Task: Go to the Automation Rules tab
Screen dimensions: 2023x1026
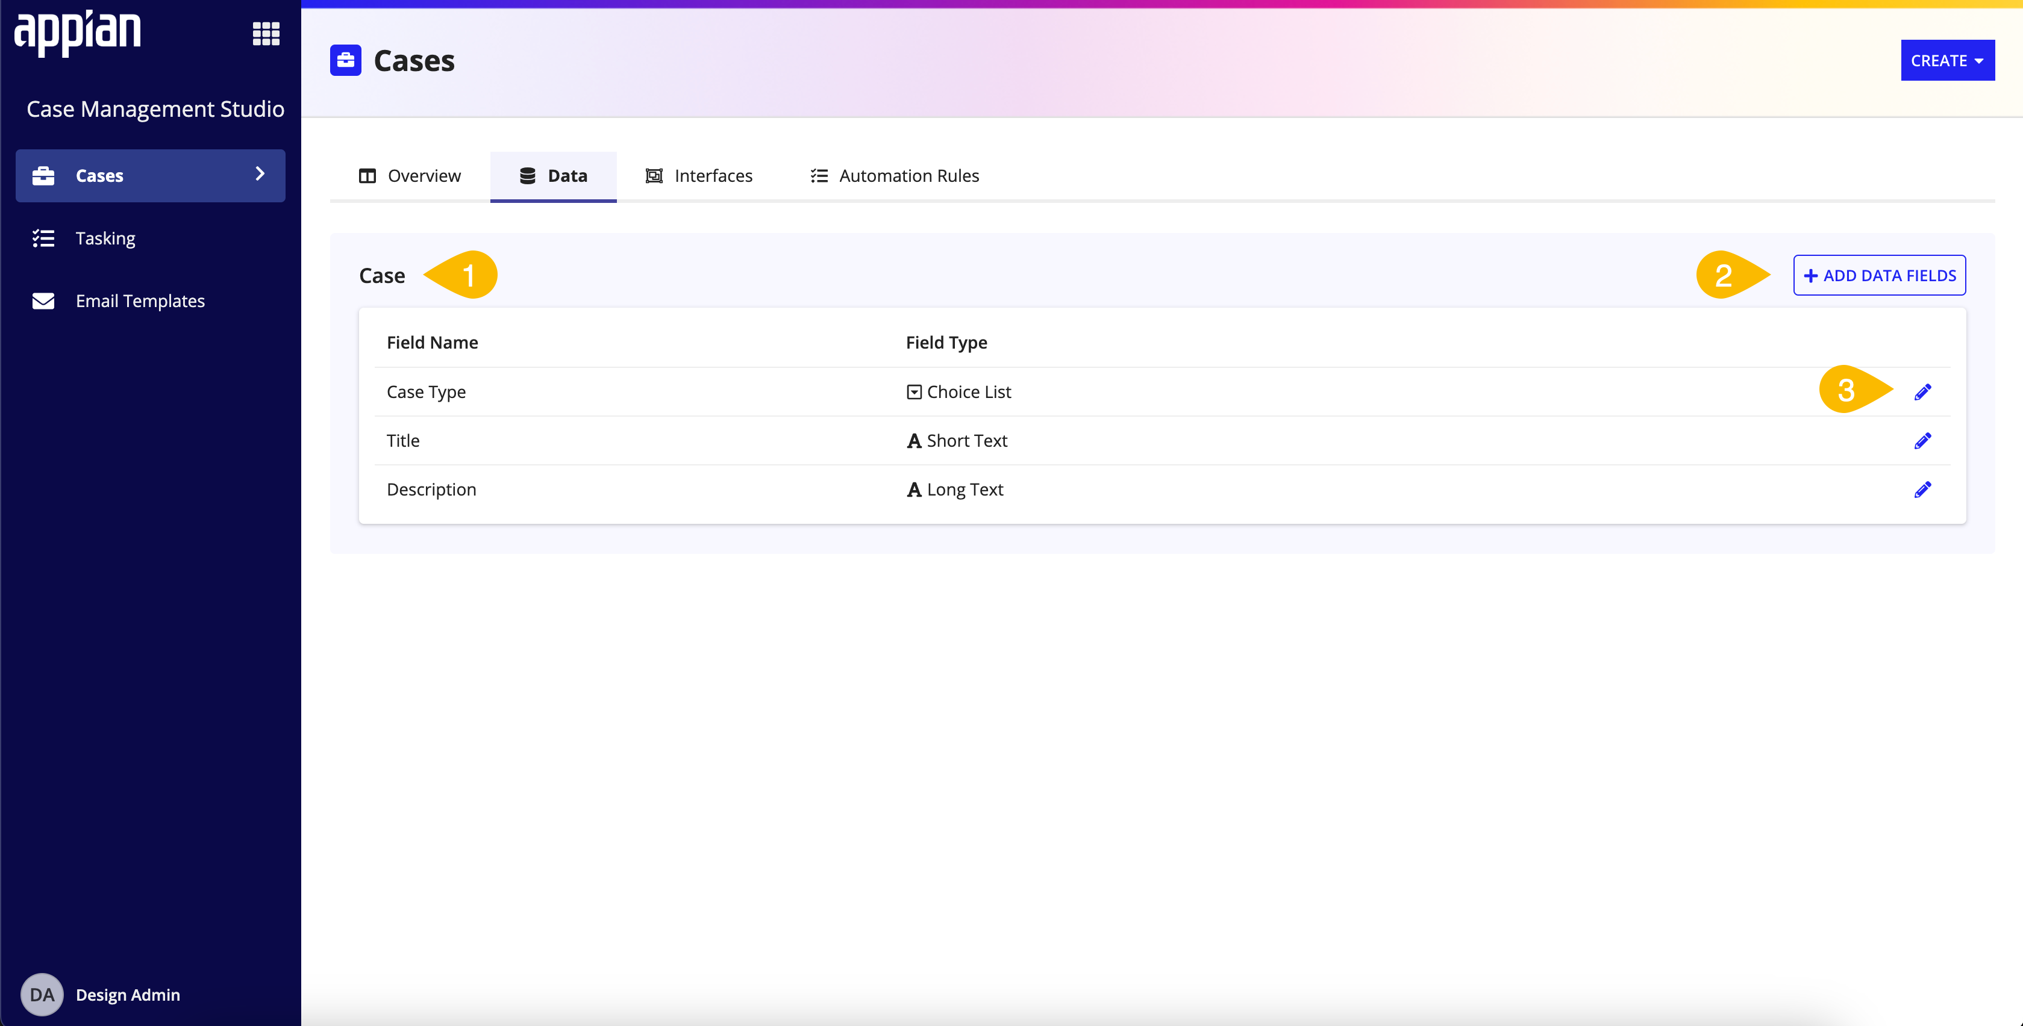Action: tap(895, 176)
